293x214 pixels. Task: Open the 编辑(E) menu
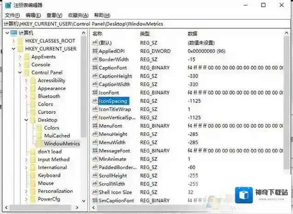33,15
